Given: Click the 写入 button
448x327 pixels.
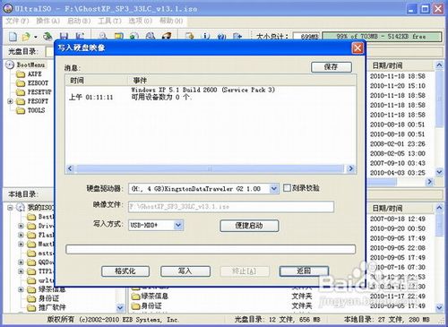Looking at the screenshot, I should (x=185, y=271).
